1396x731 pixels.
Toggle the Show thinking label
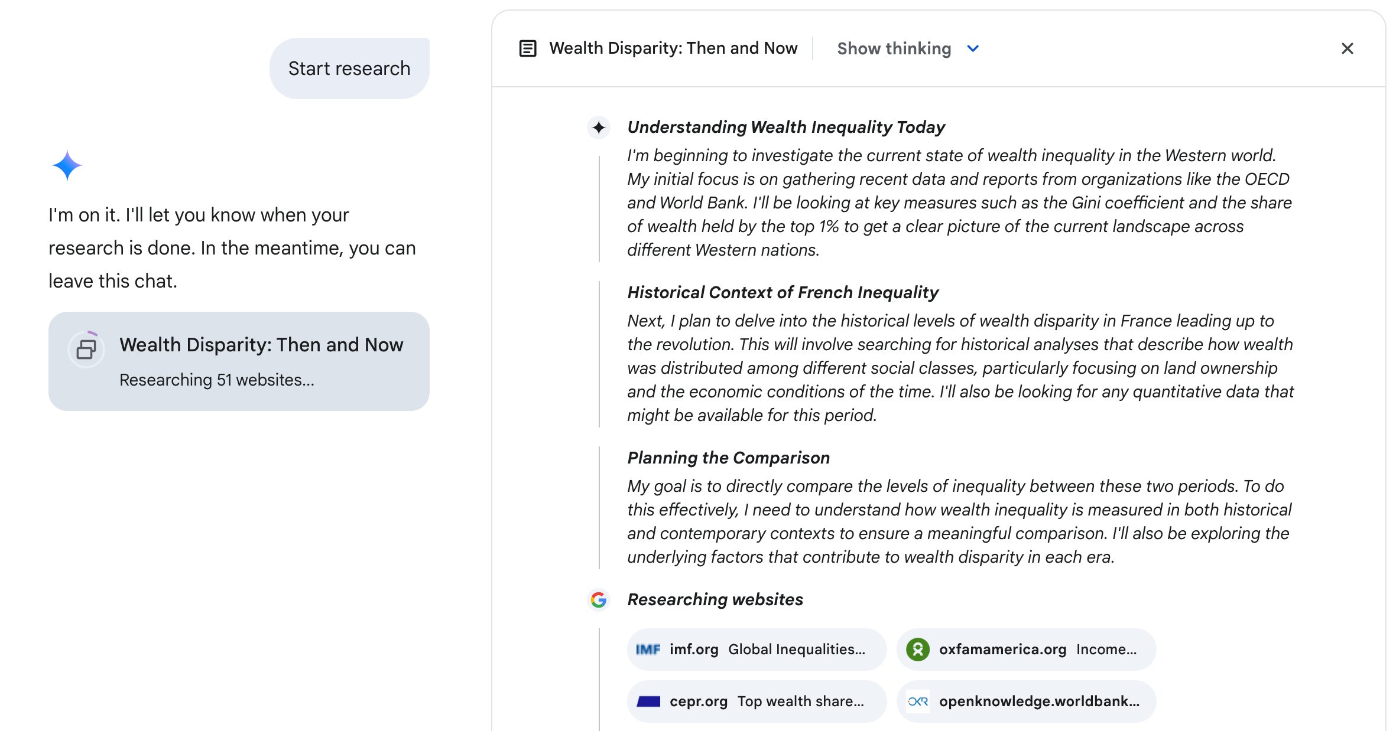click(894, 48)
